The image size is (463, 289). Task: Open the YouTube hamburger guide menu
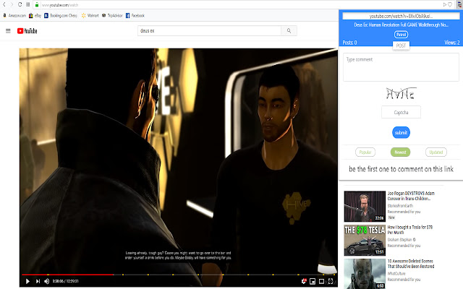tap(8, 30)
